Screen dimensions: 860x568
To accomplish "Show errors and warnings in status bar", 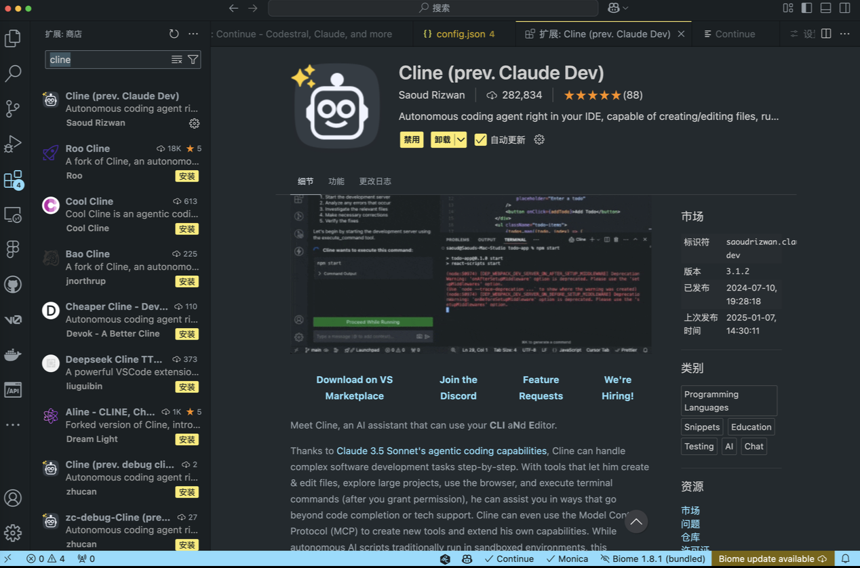I will (x=45, y=559).
